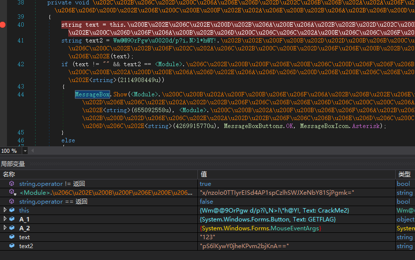415x260 pixels.
Task: Click the string.operator != return icon
Action: click(x=12, y=183)
